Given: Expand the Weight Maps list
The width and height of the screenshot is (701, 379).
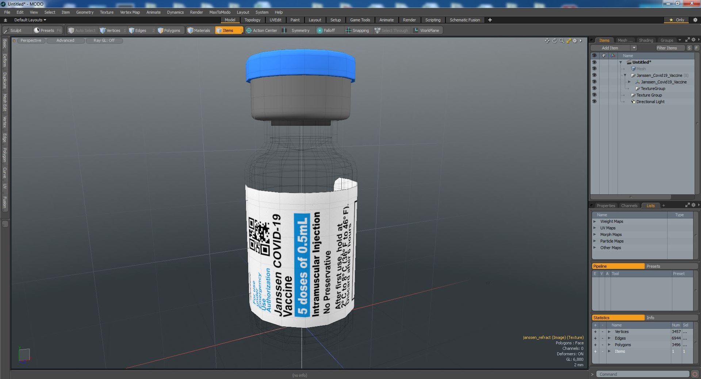Looking at the screenshot, I should [x=595, y=221].
